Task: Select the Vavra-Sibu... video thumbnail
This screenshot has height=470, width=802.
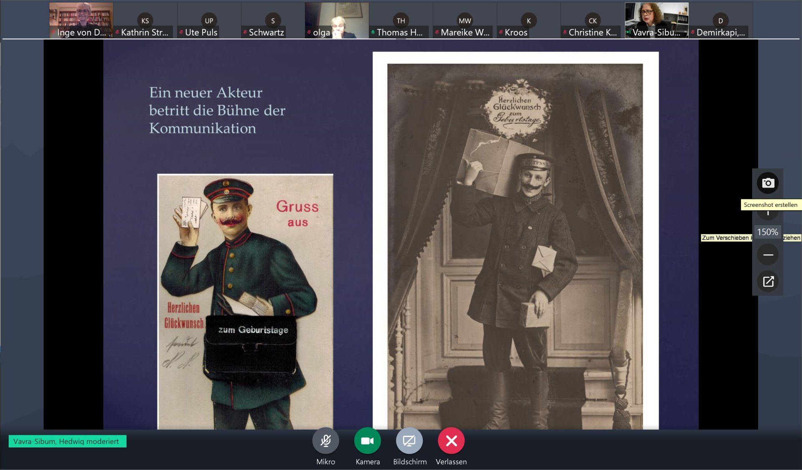Action: point(656,20)
